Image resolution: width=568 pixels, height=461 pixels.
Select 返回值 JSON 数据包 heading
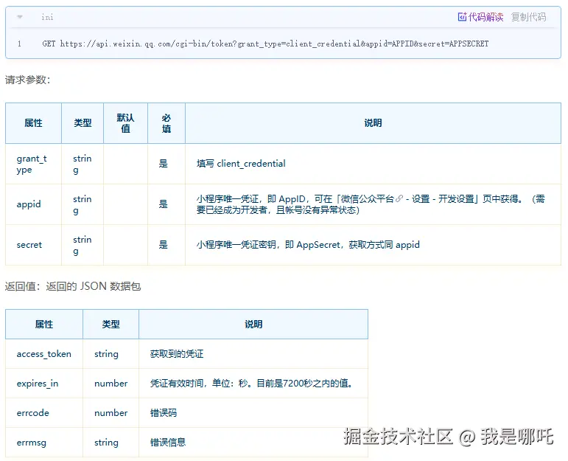(73, 286)
